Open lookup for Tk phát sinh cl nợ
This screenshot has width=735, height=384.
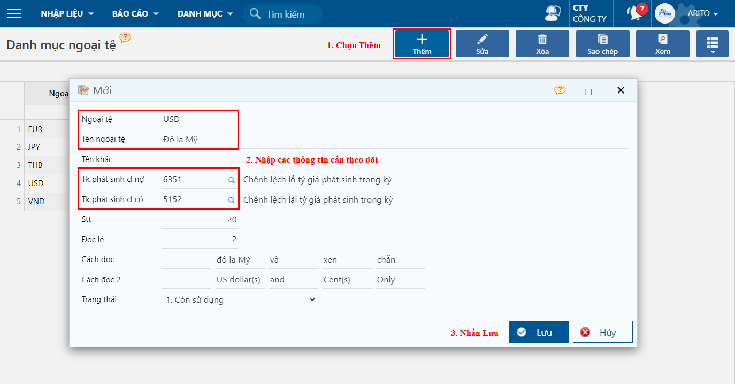pyautogui.click(x=232, y=180)
